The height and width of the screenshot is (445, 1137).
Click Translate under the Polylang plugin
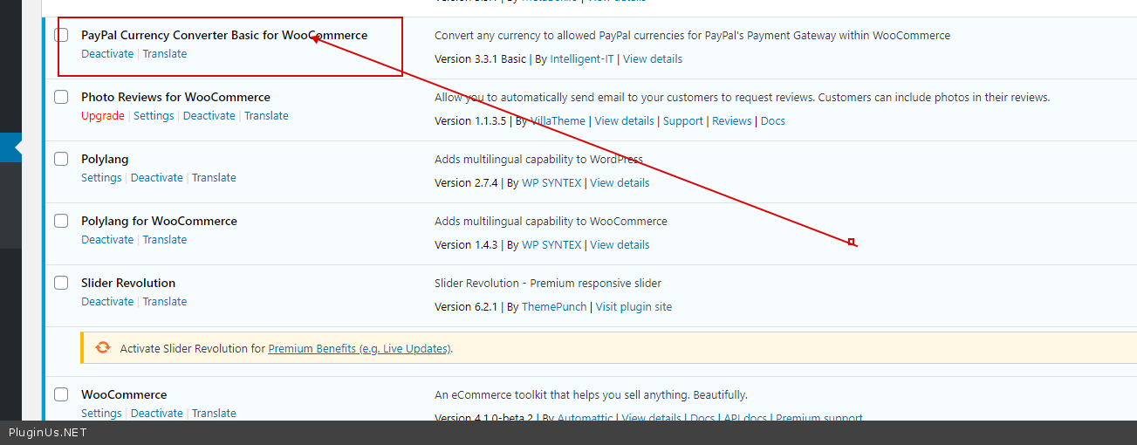(x=214, y=178)
